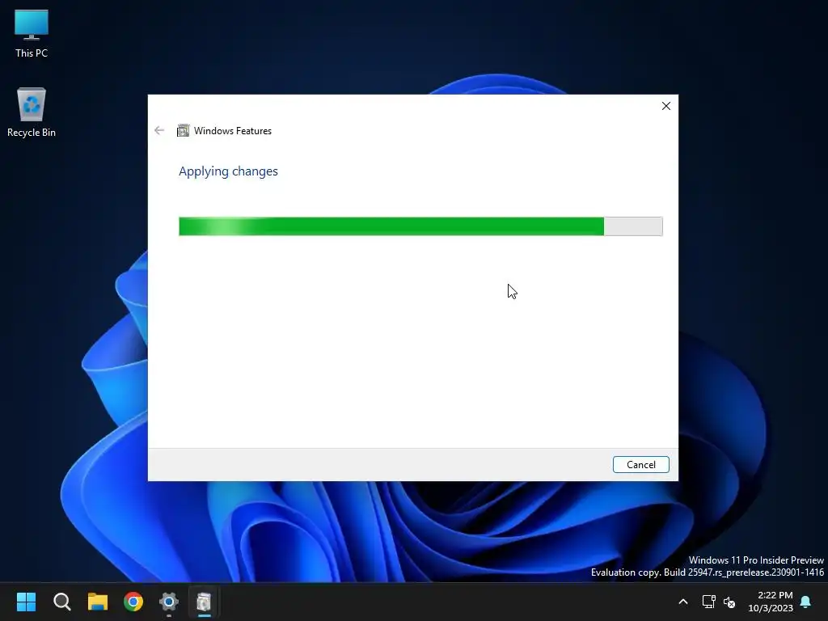Open the Windows Start menu
Viewport: 828px width, 621px height.
click(26, 602)
